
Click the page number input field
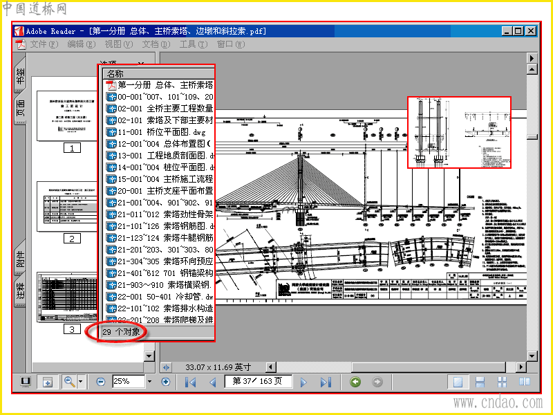point(258,381)
